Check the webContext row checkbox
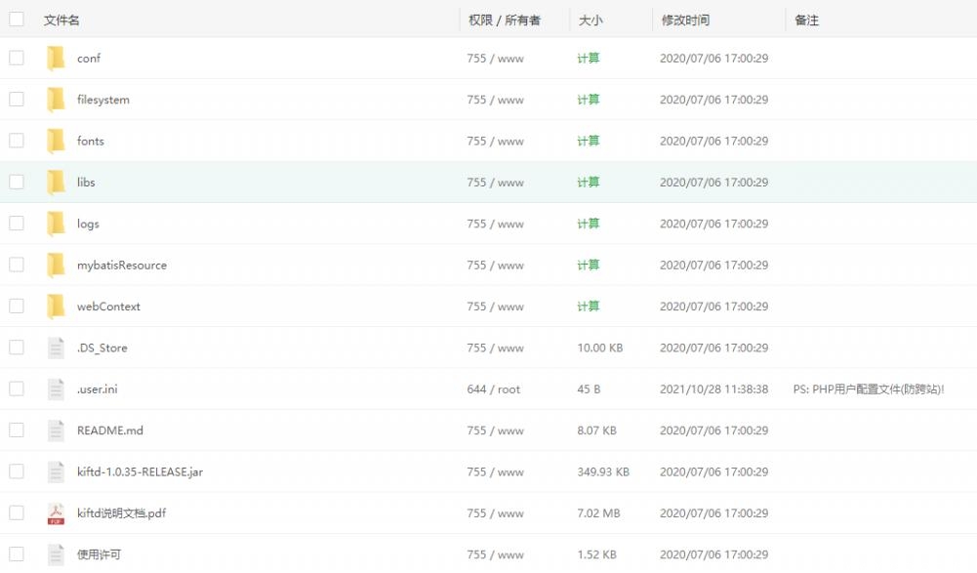 tap(17, 307)
